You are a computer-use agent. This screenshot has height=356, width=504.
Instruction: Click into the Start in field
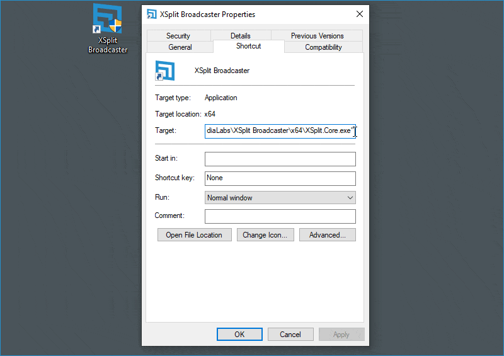coord(280,159)
